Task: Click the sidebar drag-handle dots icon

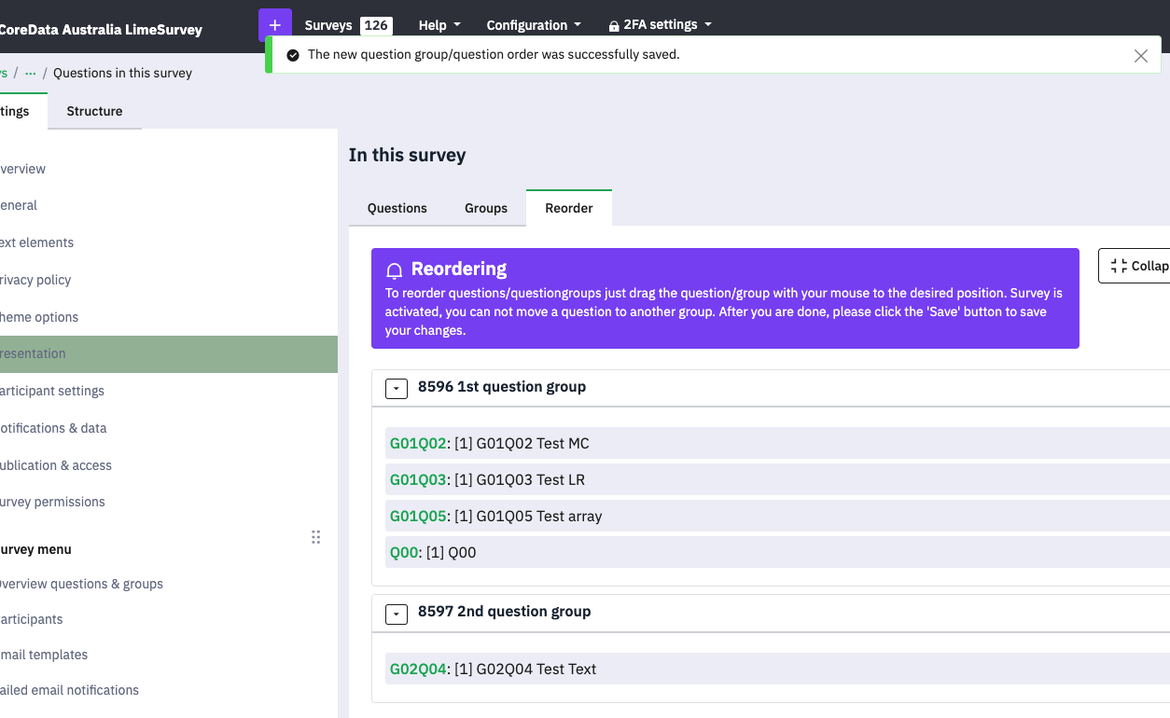Action: [x=315, y=537]
